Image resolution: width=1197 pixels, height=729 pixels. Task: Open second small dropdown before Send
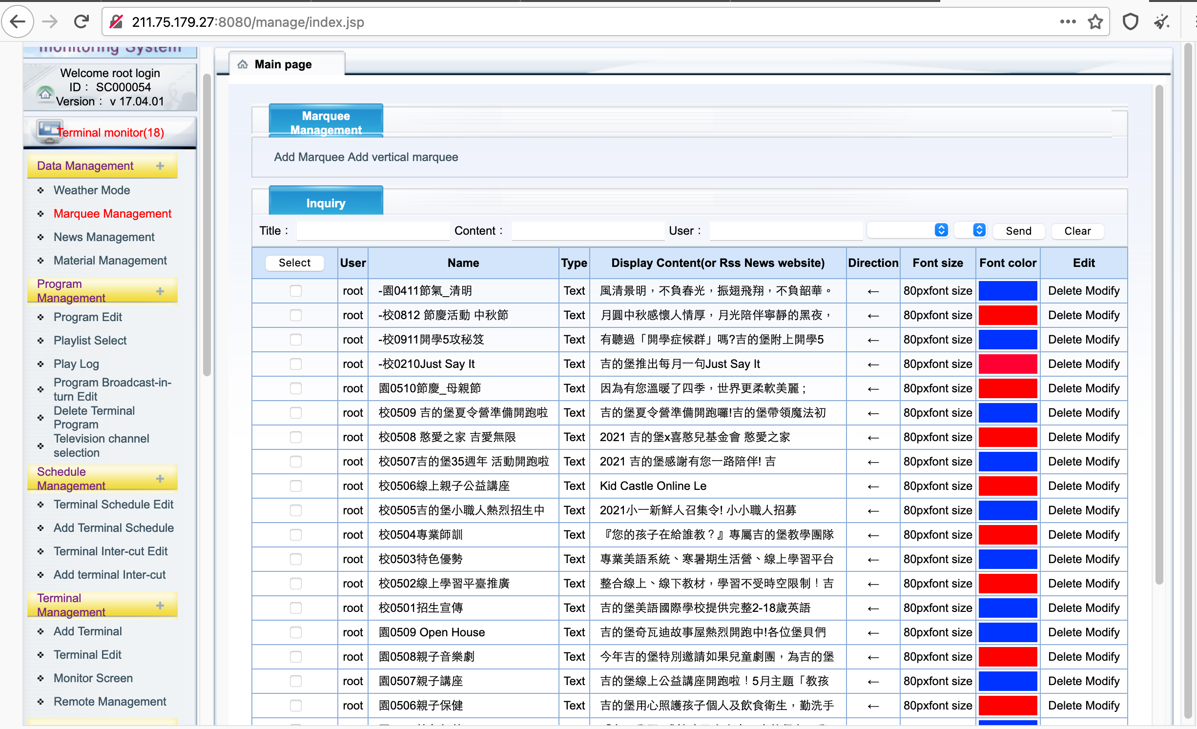tap(970, 230)
